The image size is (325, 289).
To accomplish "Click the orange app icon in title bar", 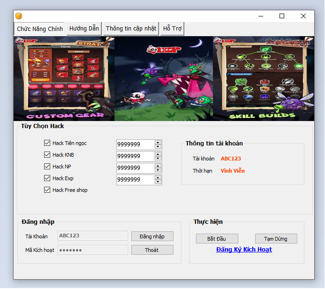I will (x=19, y=16).
